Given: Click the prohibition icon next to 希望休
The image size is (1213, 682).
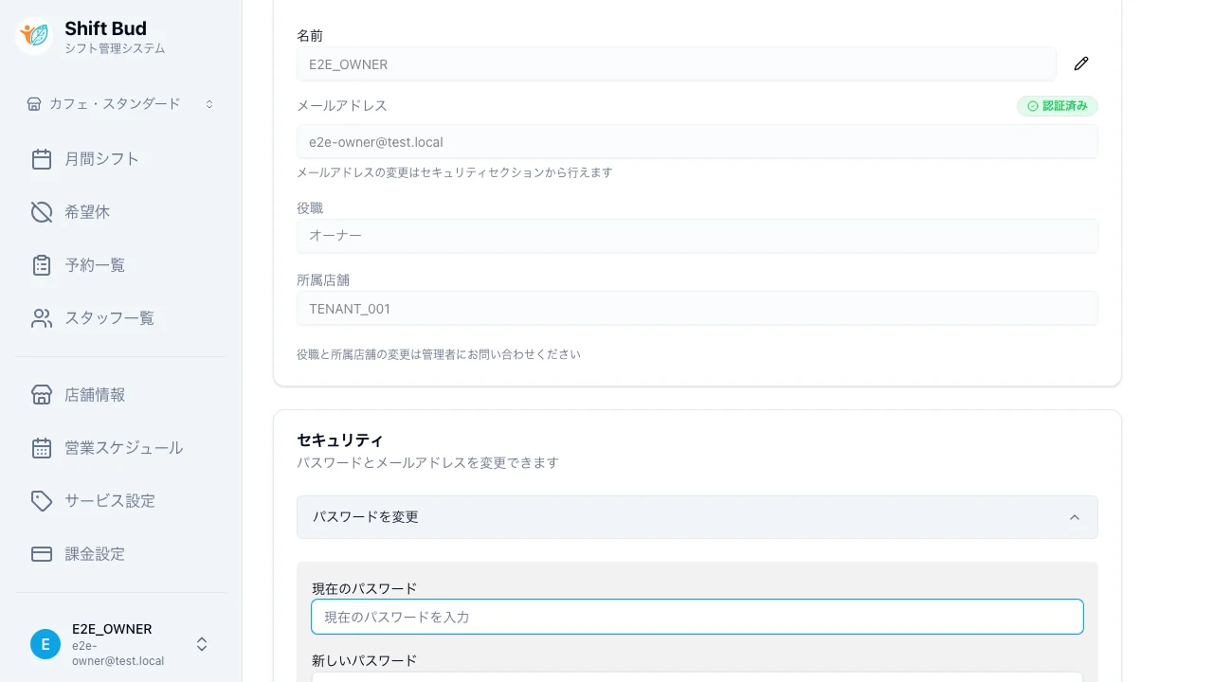Looking at the screenshot, I should [x=42, y=212].
